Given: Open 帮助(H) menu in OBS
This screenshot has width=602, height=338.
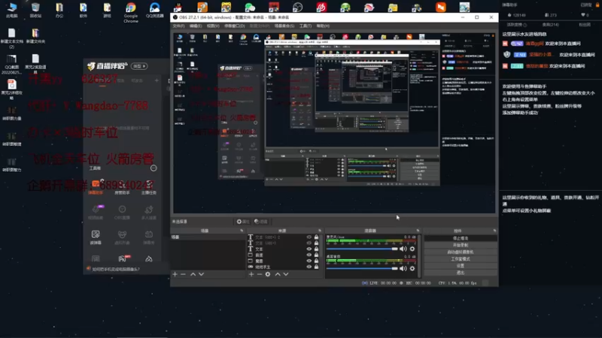Looking at the screenshot, I should [x=324, y=26].
